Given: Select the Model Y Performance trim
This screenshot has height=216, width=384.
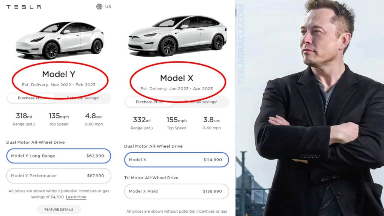Looking at the screenshot, I should (x=58, y=175).
